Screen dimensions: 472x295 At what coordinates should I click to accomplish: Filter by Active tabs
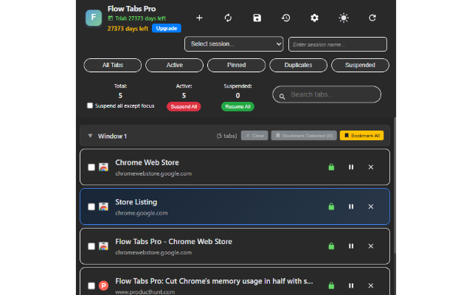(174, 65)
